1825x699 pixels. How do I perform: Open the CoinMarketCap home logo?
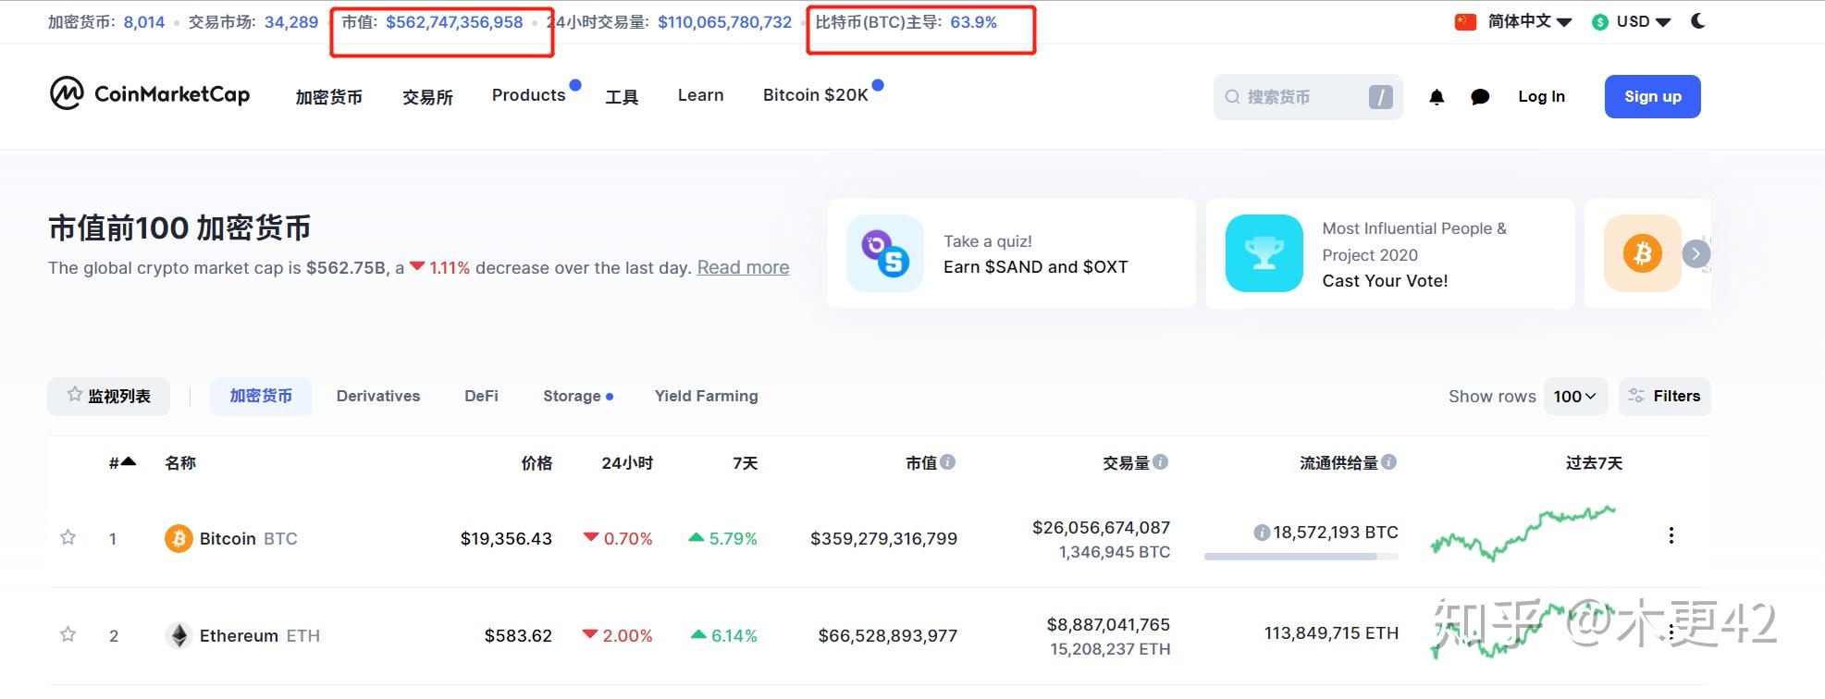pyautogui.click(x=150, y=94)
